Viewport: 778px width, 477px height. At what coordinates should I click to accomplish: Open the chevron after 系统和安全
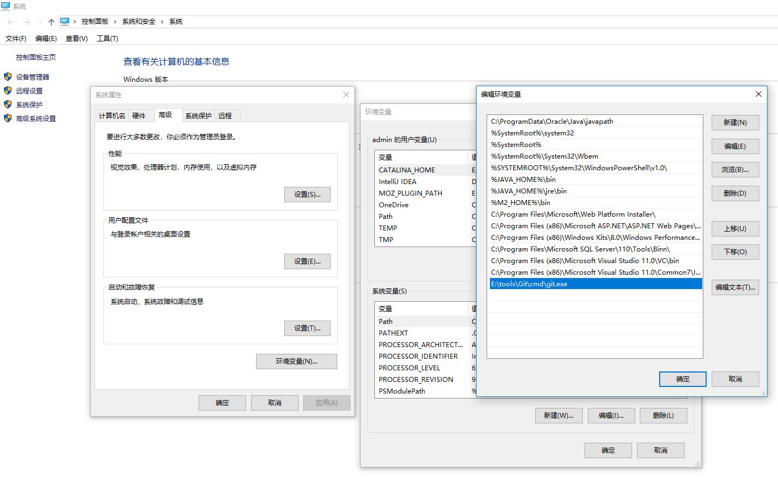163,21
